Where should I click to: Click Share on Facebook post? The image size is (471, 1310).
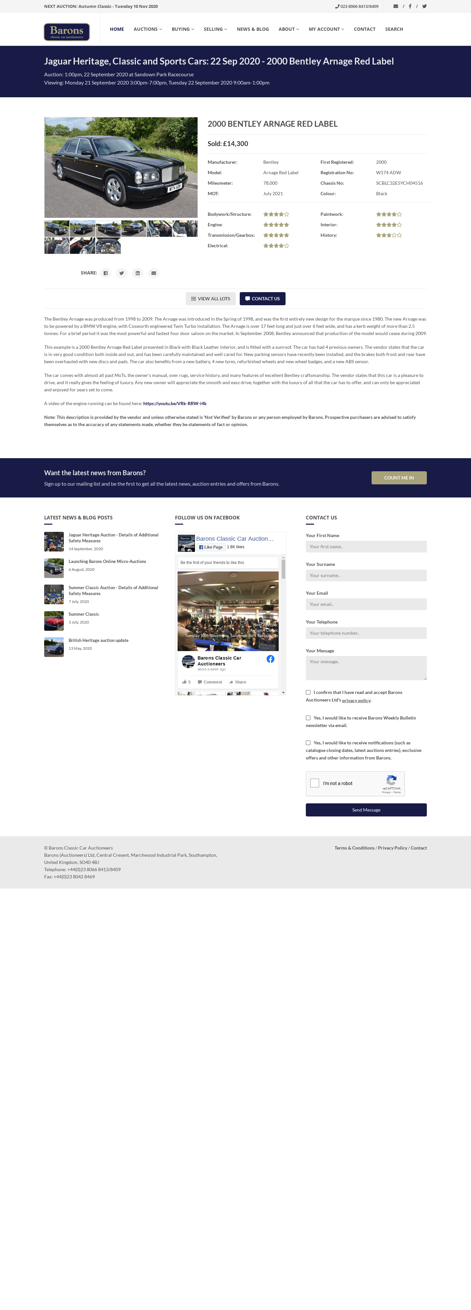click(237, 682)
